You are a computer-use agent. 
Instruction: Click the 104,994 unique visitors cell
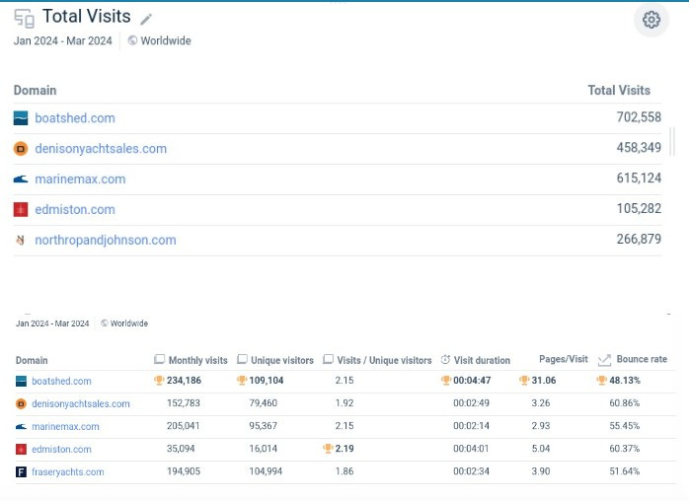(x=266, y=471)
